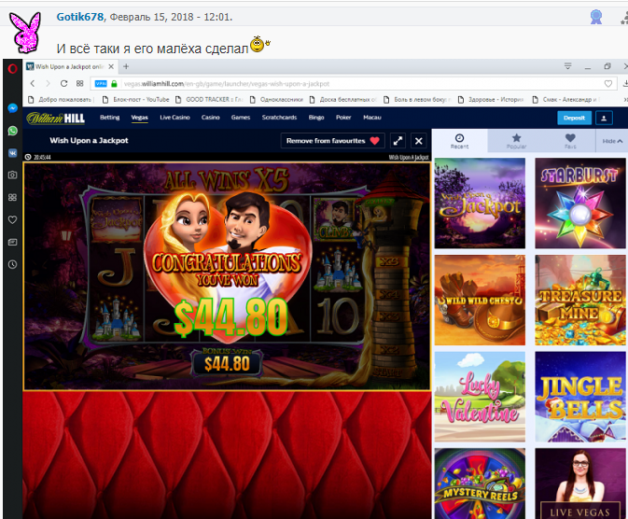
Task: Expand the game to fullscreen
Action: point(398,141)
